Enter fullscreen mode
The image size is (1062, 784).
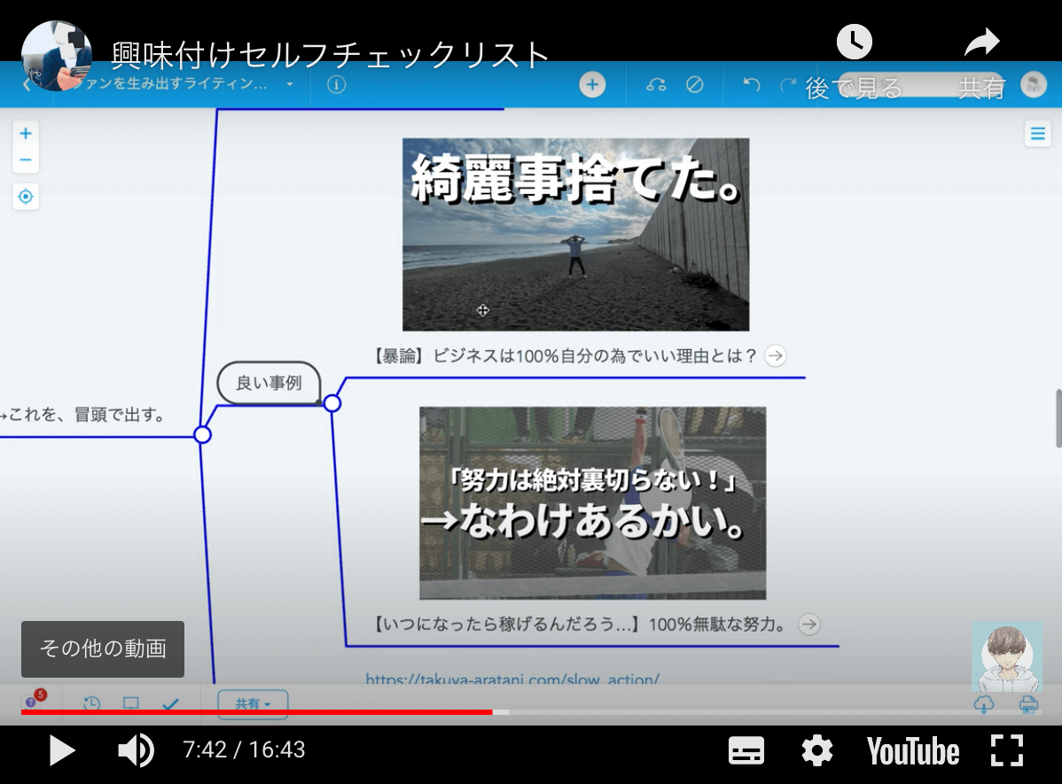(x=1006, y=751)
